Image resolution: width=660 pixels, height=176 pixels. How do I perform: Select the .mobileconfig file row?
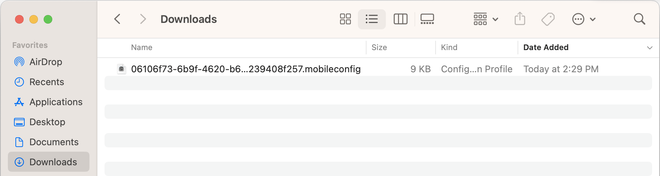tap(378, 69)
